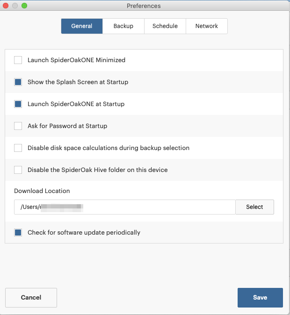290x315 pixels.
Task: Open the Schedule tab
Action: [165, 26]
